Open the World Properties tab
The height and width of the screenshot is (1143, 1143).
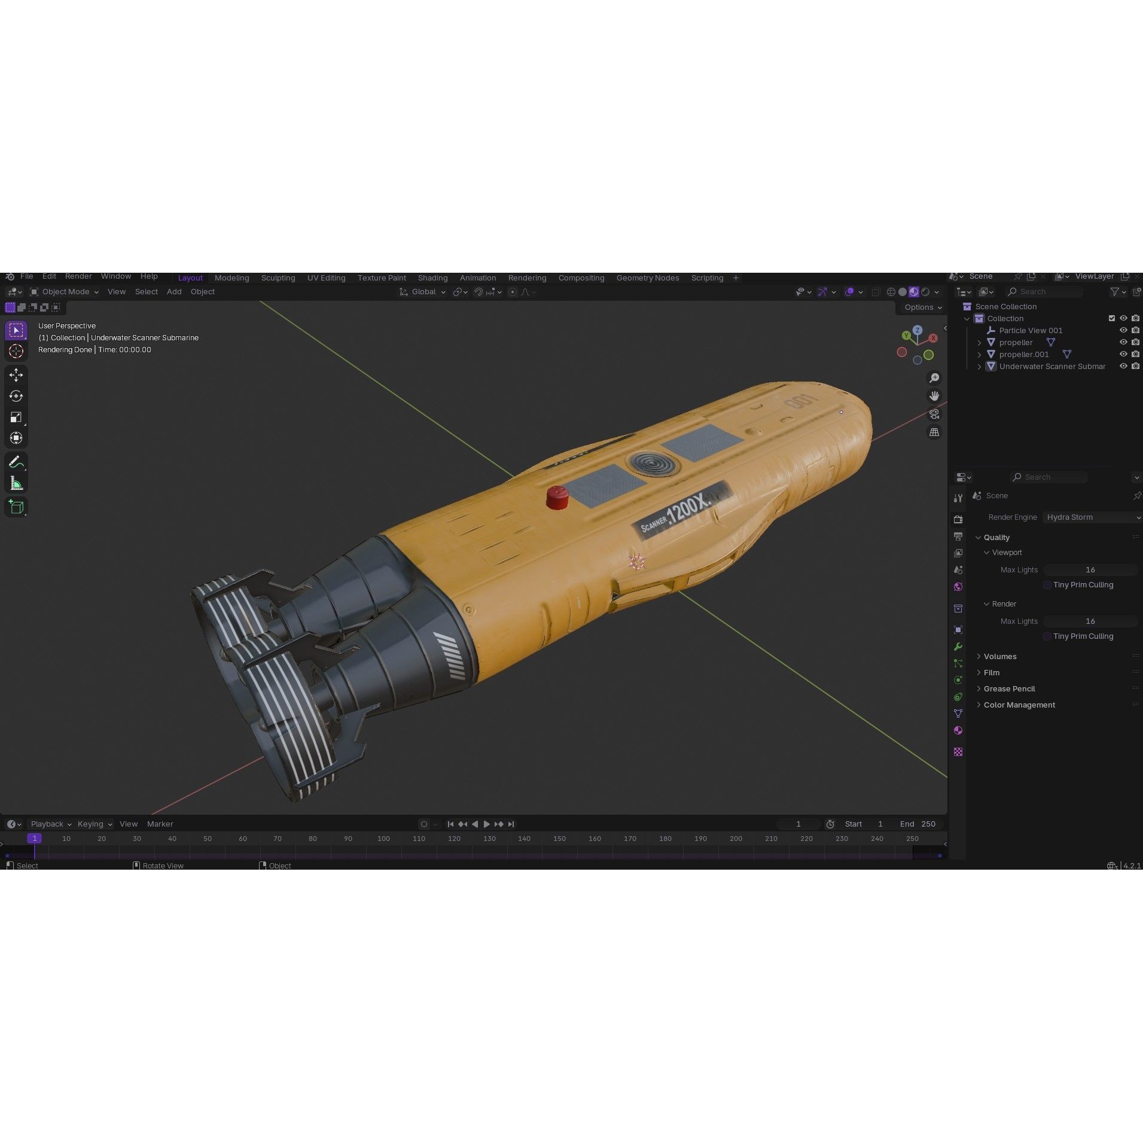[x=958, y=586]
